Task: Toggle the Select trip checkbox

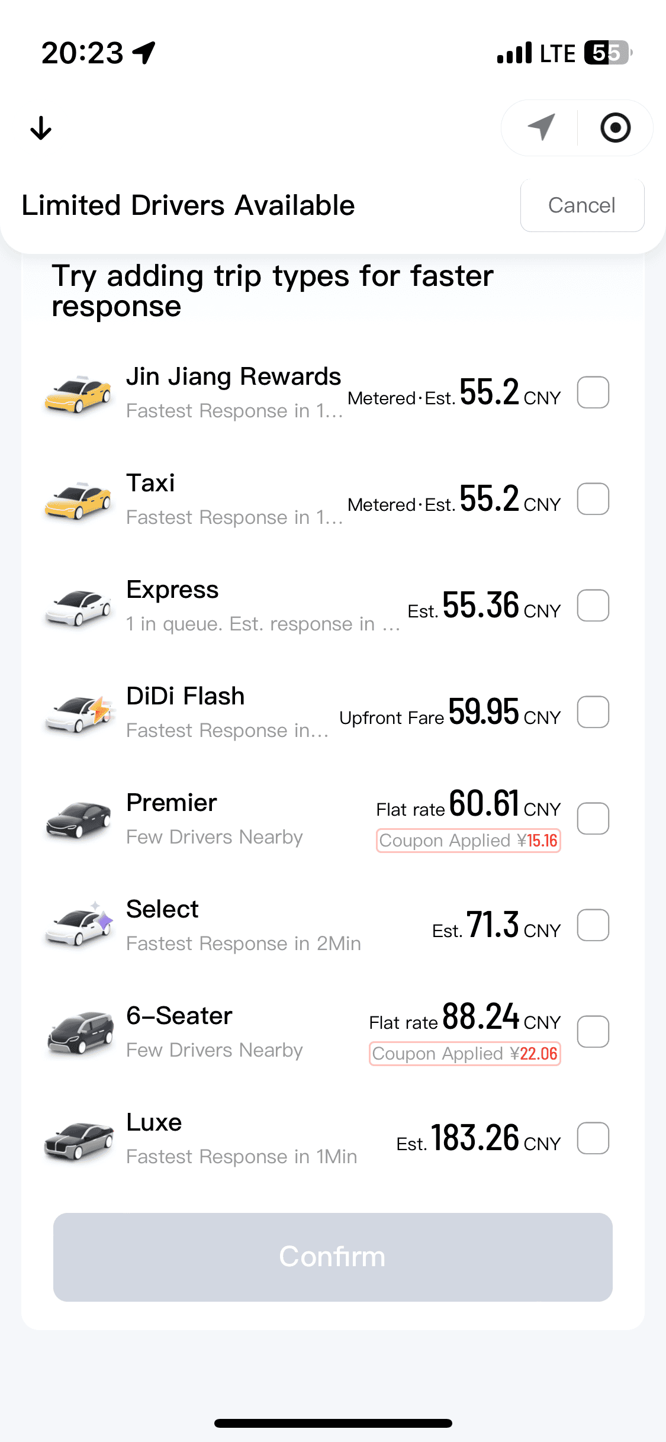Action: coord(593,925)
